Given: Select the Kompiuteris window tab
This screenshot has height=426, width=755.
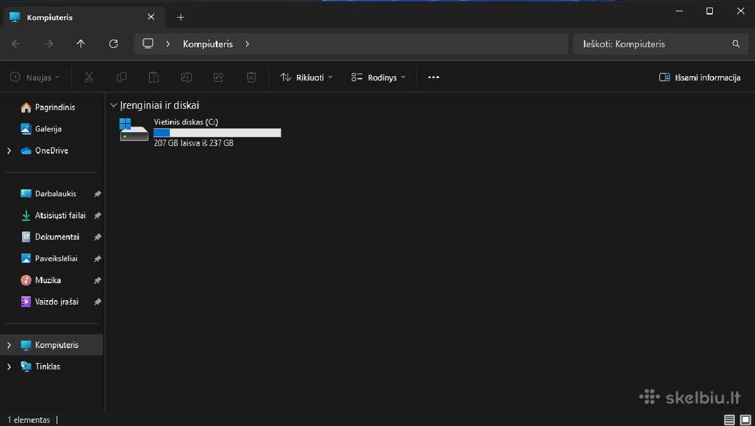Looking at the screenshot, I should [83, 18].
